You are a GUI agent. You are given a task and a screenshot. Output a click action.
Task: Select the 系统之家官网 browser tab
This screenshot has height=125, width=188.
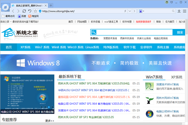coord(29,6)
